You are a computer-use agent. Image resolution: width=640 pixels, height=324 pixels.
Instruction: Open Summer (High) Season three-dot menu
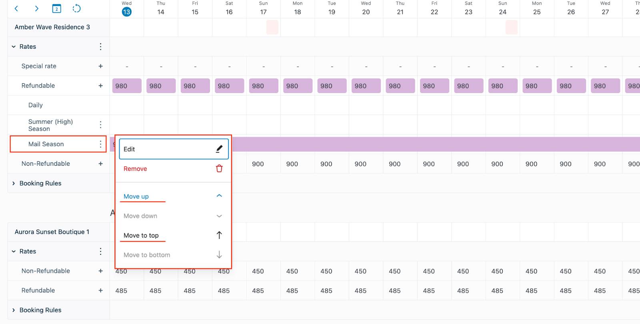pos(100,125)
